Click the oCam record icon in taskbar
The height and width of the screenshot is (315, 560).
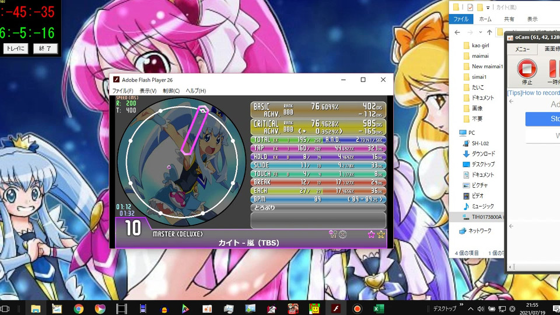pos(357,309)
